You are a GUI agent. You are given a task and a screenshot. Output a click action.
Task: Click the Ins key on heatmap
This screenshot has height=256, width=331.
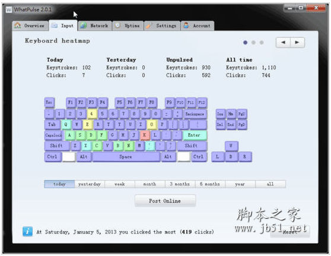[x=221, y=113]
